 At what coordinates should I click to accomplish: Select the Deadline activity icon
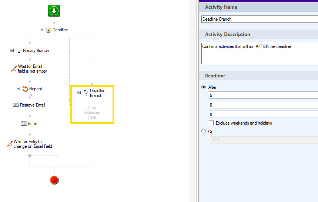point(48,30)
